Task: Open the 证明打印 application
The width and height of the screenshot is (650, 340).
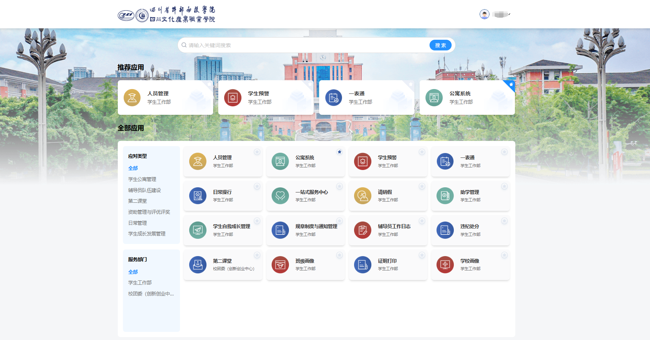Action: [x=388, y=265]
